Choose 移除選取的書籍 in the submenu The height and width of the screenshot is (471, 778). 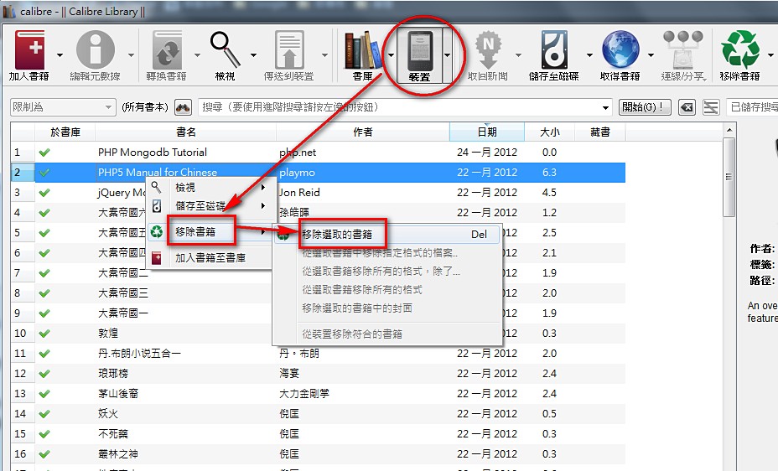pos(387,235)
